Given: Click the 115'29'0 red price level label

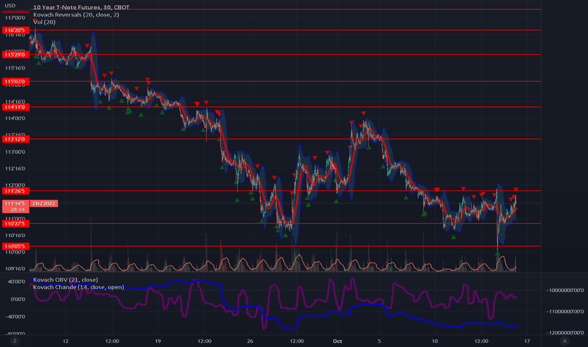Looking at the screenshot, I should point(15,55).
